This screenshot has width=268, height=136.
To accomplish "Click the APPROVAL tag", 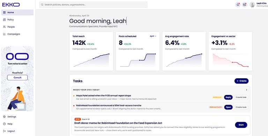I will tap(217, 97).
